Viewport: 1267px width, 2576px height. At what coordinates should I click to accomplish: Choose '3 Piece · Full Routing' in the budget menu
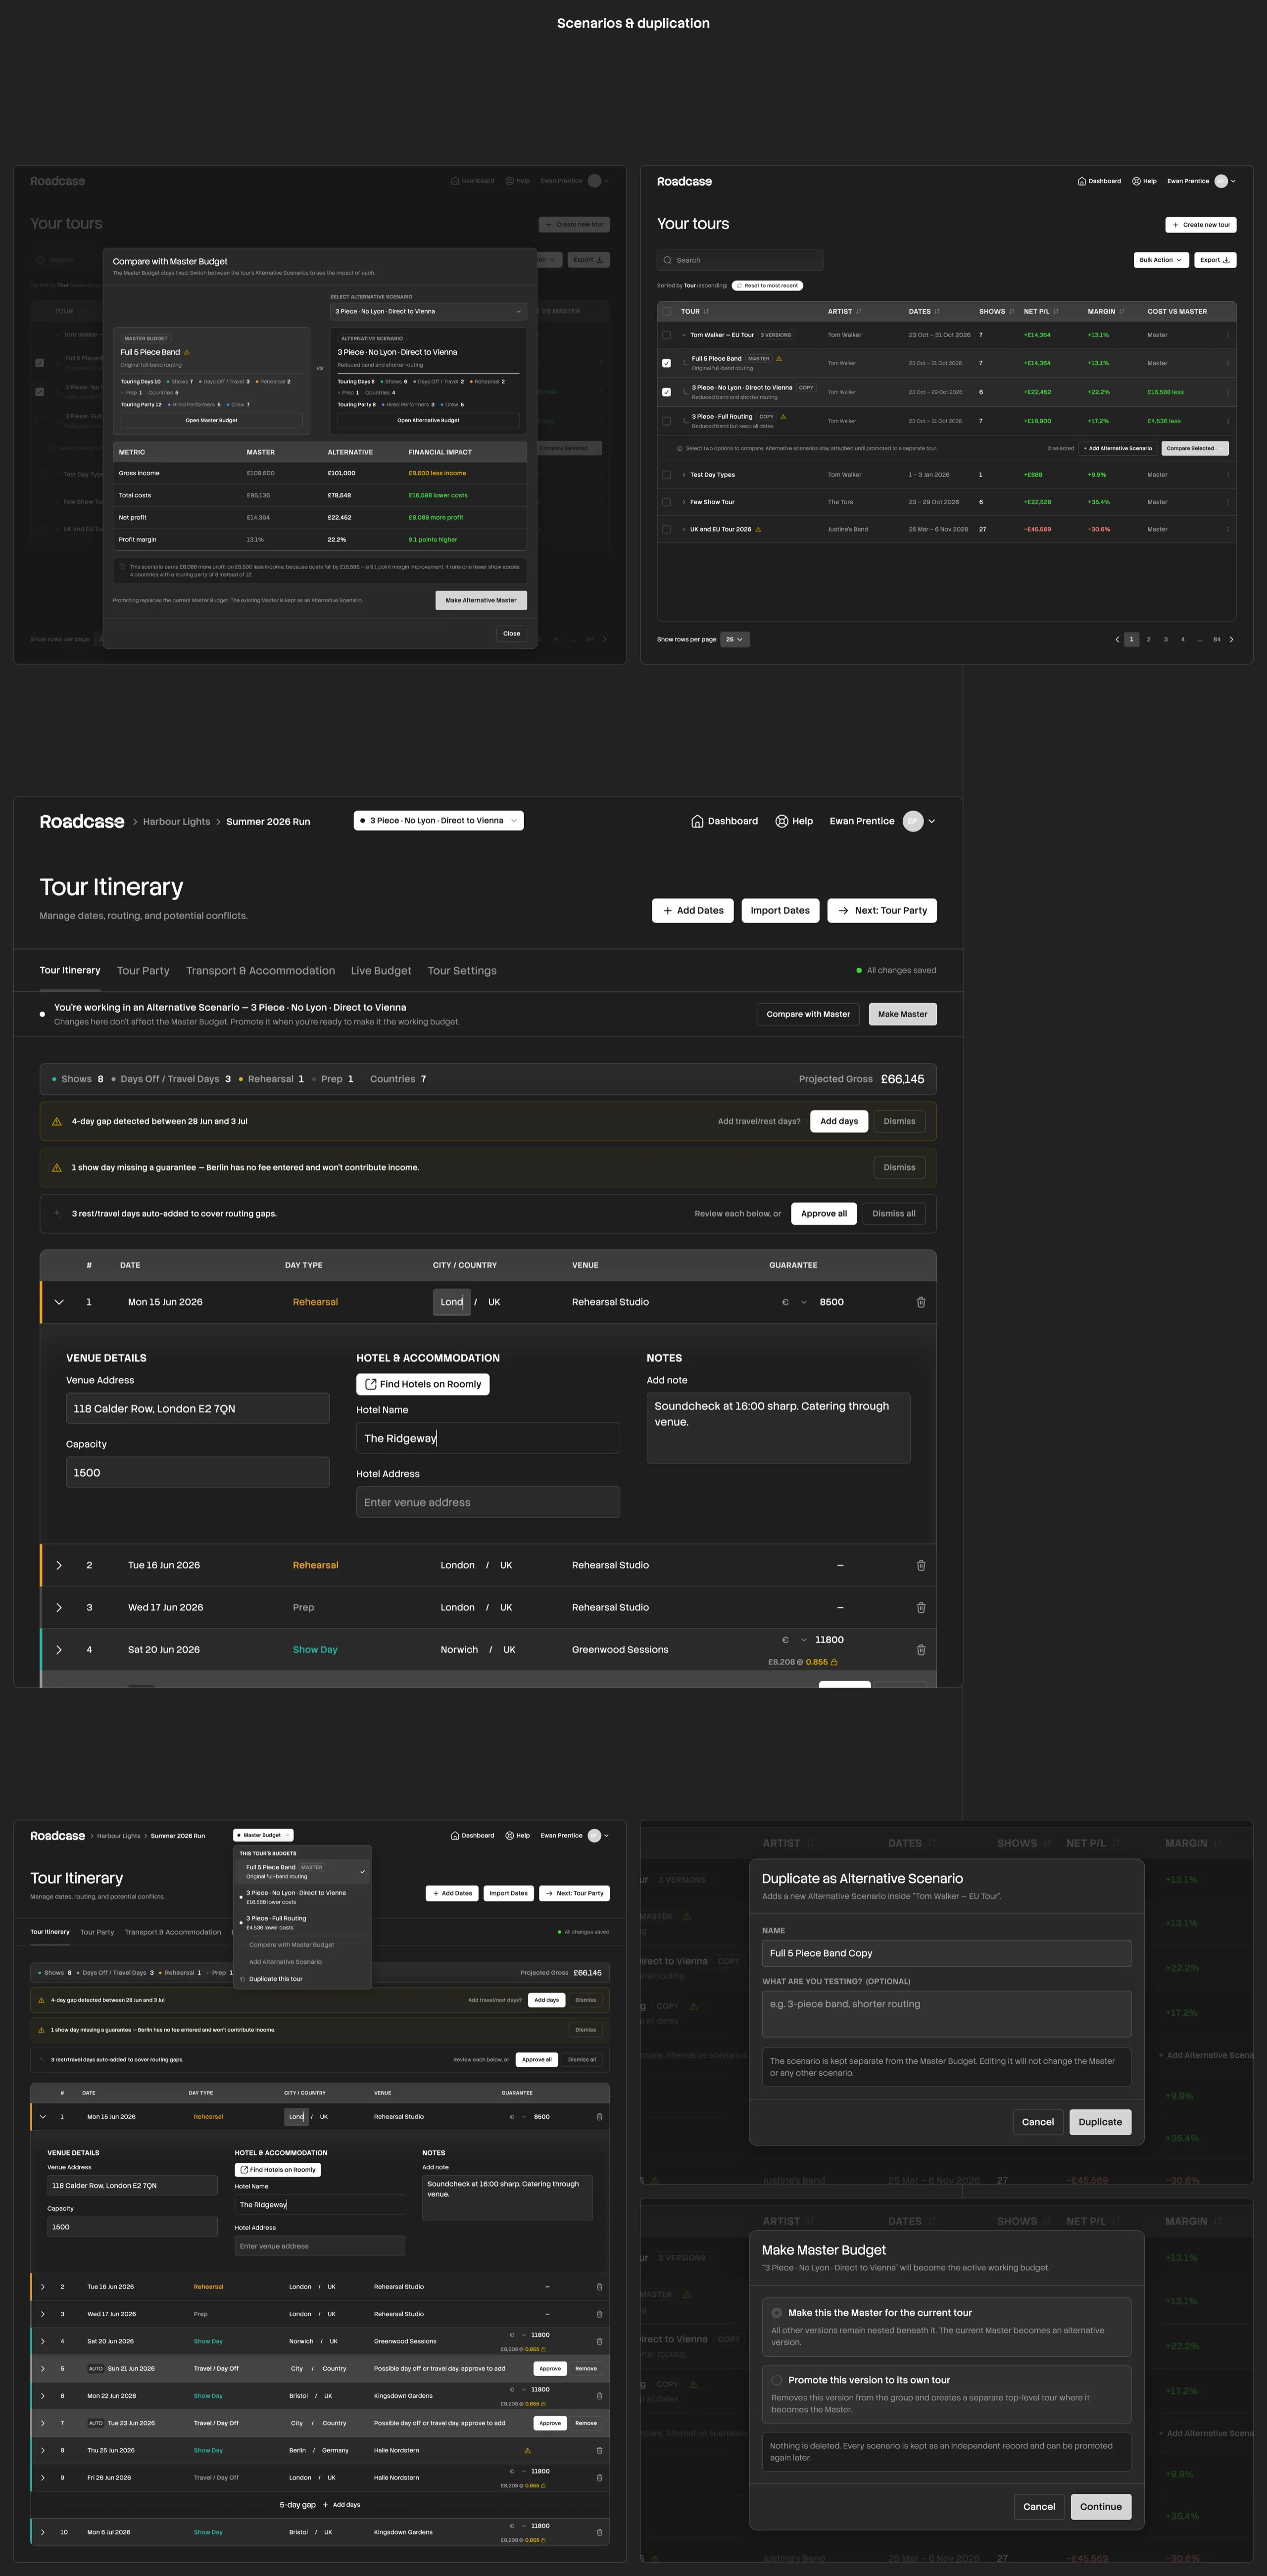[303, 1922]
